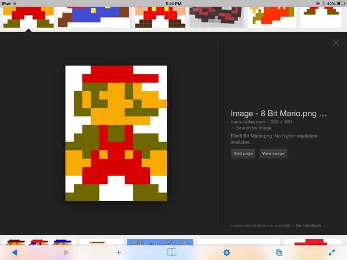This screenshot has width=347, height=260.
Task: Select the orange-red Mario thumbnail in top row
Action: pyautogui.click(x=273, y=17)
